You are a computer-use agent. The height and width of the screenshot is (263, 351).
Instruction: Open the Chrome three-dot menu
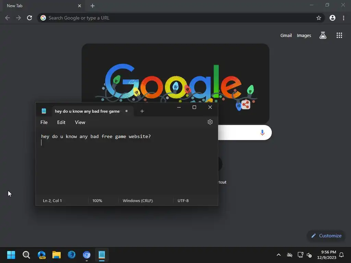pos(343,18)
